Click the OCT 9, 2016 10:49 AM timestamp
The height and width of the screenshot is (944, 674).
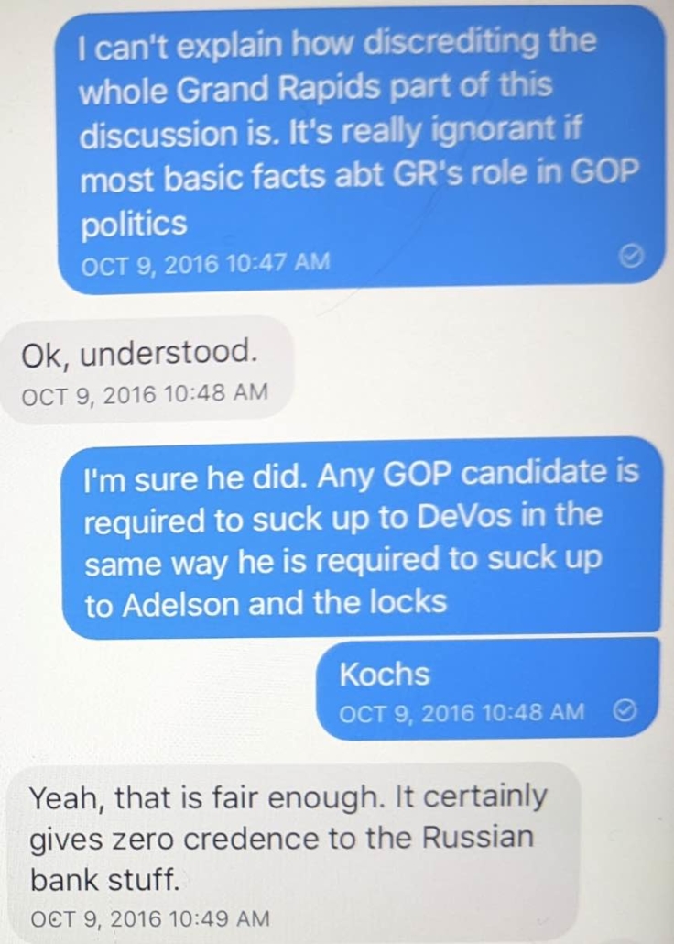150,918
